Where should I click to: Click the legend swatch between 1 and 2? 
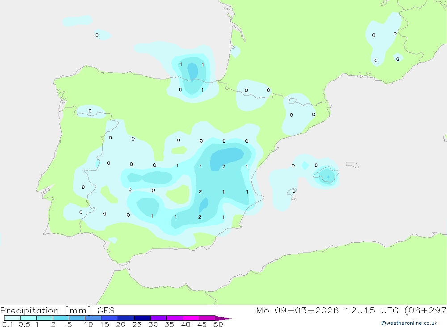click(45, 318)
